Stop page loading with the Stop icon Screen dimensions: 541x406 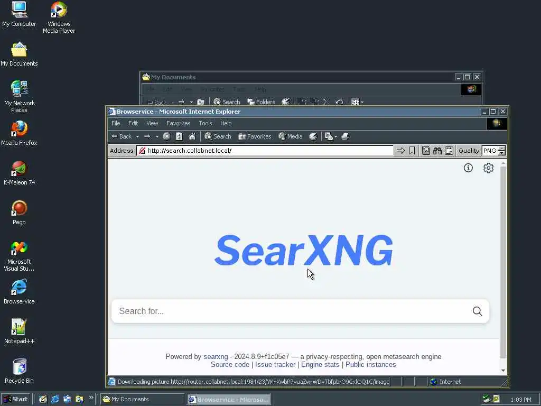(166, 136)
